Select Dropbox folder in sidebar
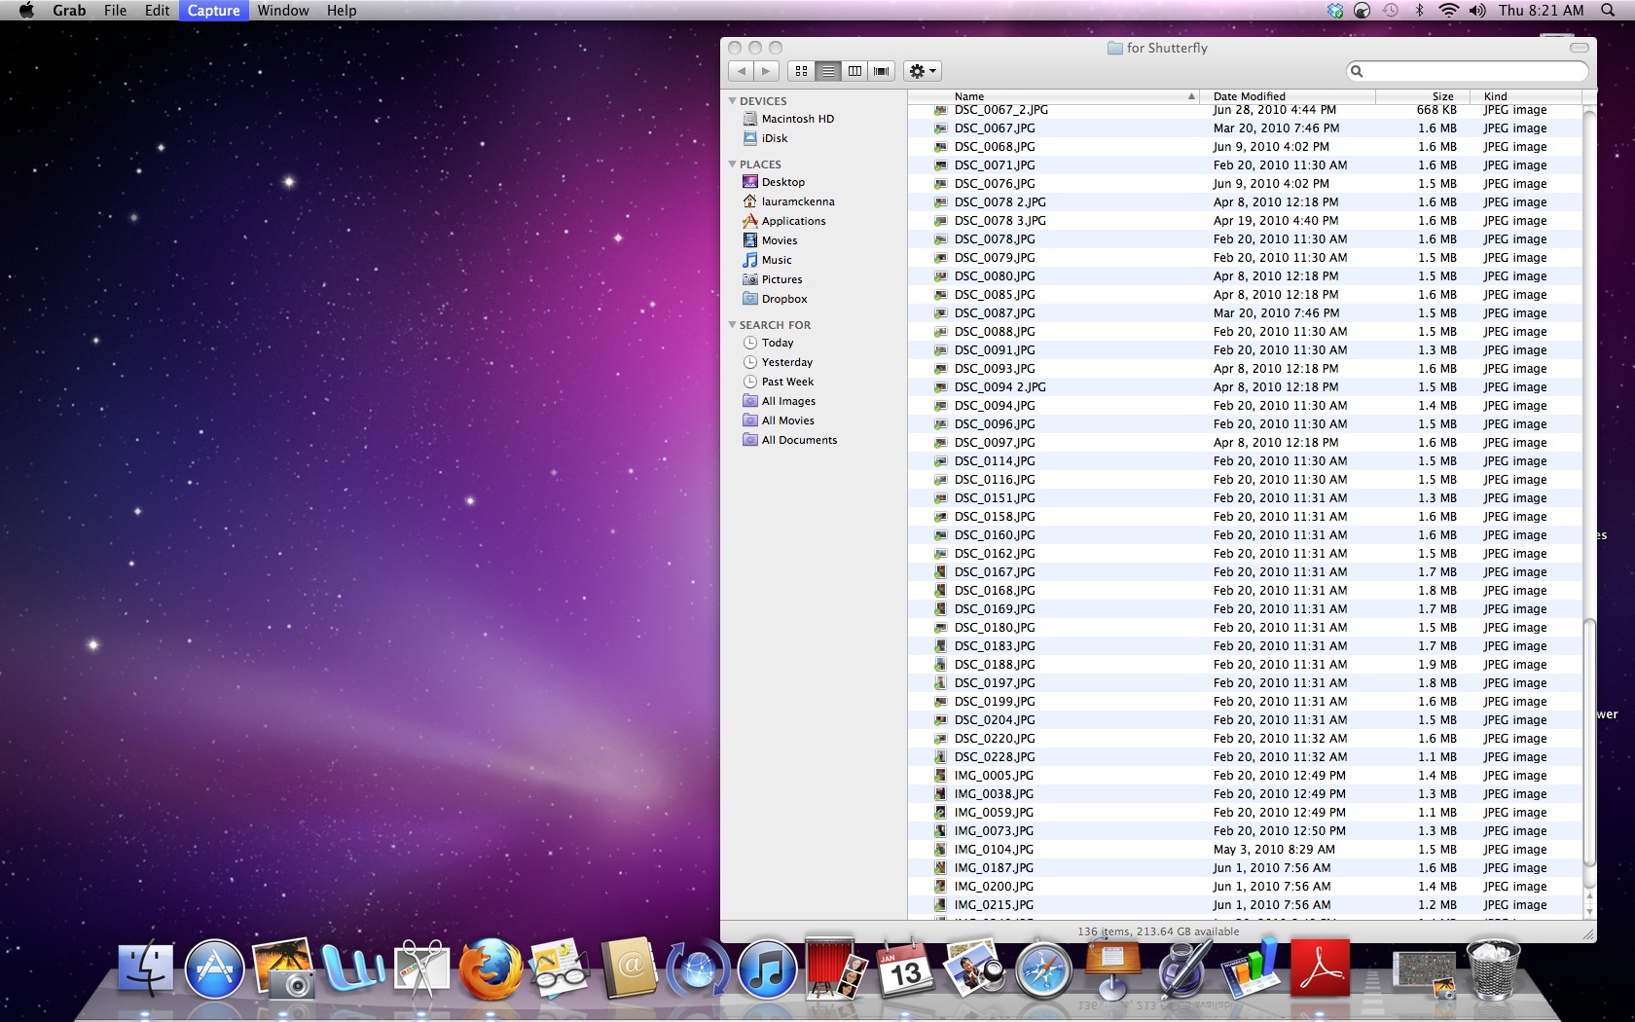The height and width of the screenshot is (1022, 1635). point(783,299)
